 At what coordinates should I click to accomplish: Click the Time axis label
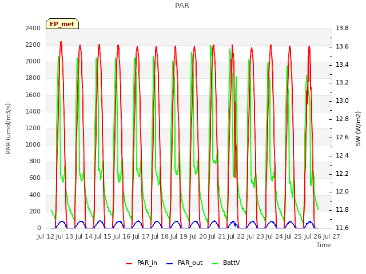point(324,245)
